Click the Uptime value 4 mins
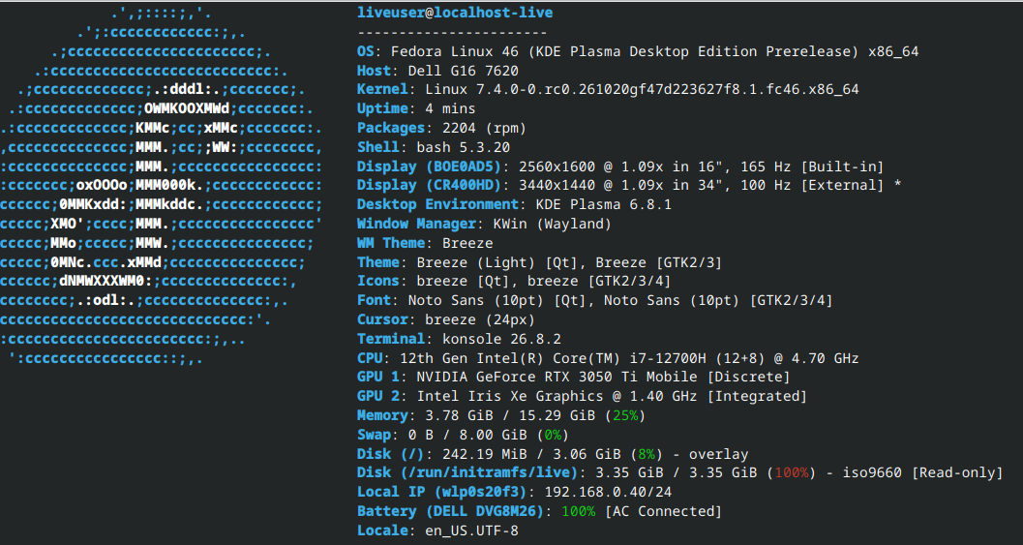The width and height of the screenshot is (1023, 545). 450,108
